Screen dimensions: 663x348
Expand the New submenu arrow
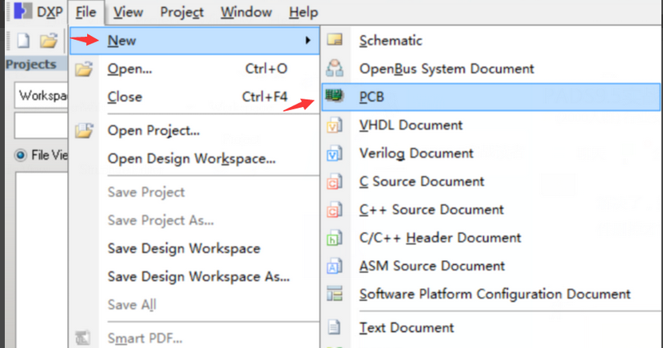(x=308, y=40)
